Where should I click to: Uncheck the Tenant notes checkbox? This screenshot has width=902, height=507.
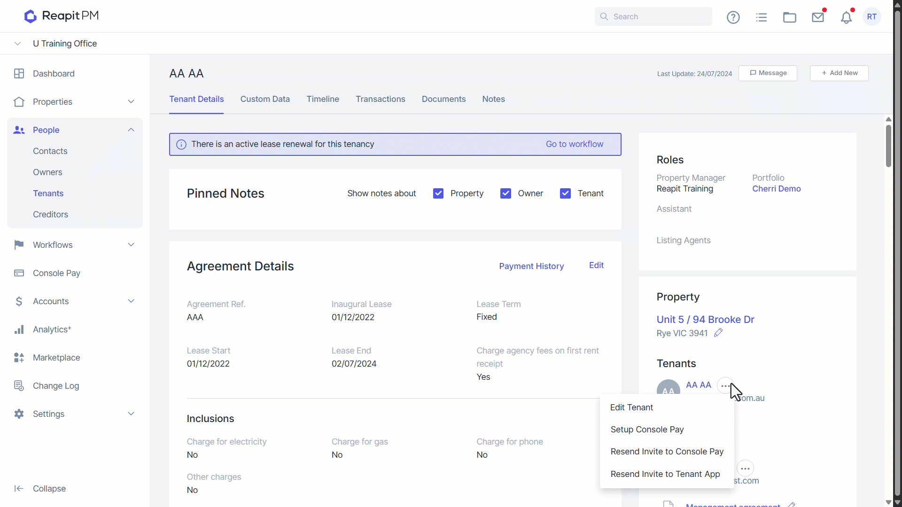click(x=565, y=193)
